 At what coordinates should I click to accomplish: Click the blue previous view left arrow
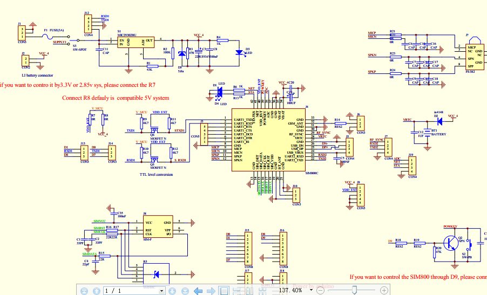click(x=198, y=291)
